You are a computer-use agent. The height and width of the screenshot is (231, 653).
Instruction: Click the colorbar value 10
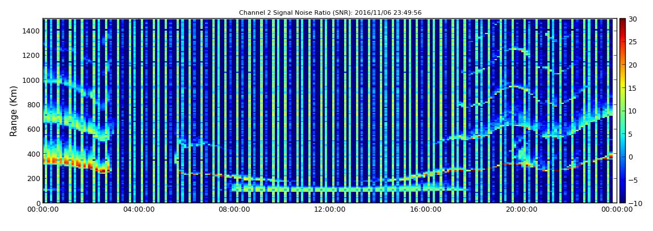pos(633,111)
